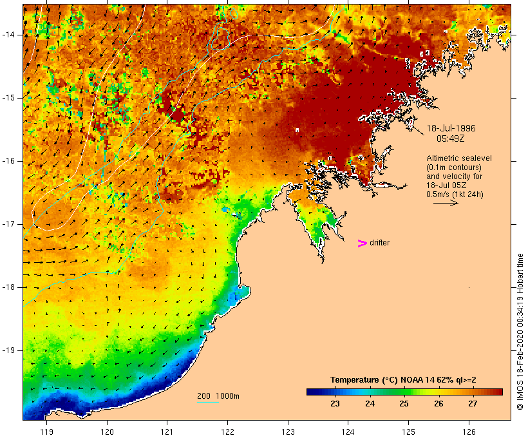The height and width of the screenshot is (438, 528).
Task: Click the magenta drifter marker symbol
Action: (x=362, y=243)
